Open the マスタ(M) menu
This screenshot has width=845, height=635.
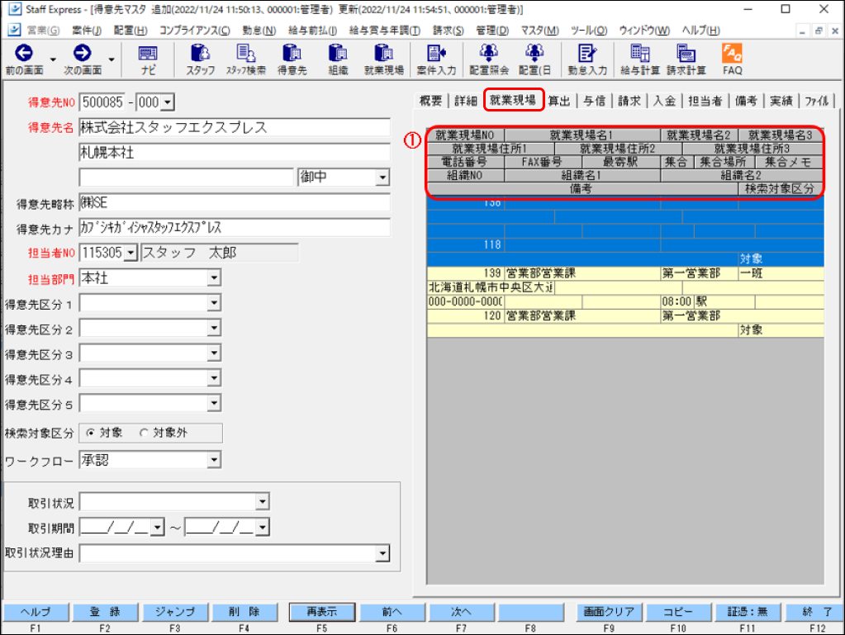[x=539, y=31]
